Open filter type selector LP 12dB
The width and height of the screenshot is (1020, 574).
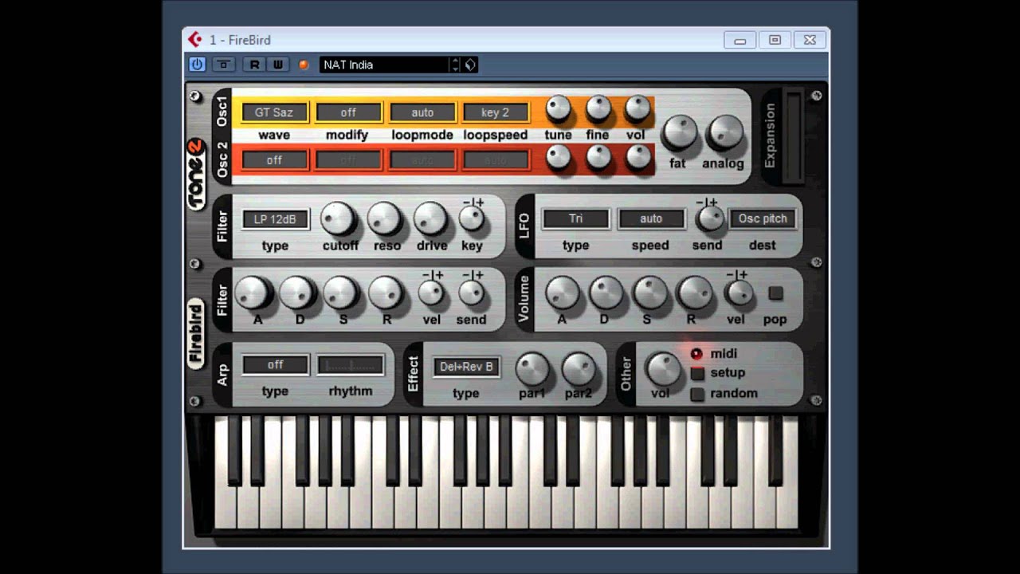(276, 219)
